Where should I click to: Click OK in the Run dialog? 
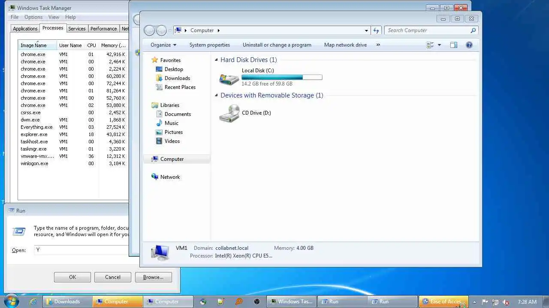point(72,277)
